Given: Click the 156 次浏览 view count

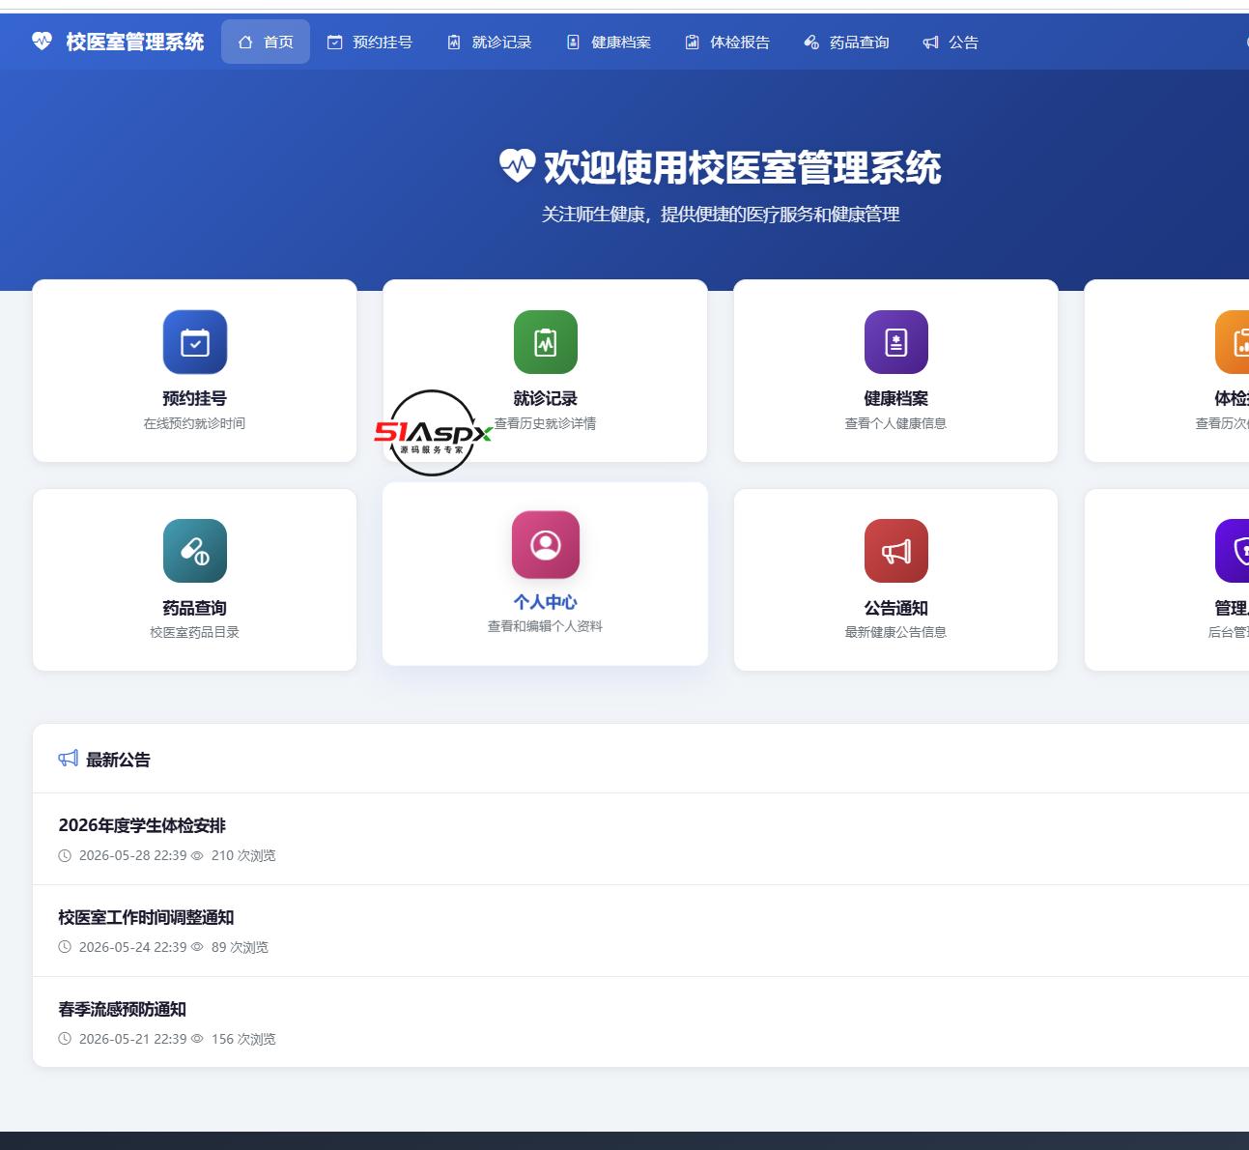Looking at the screenshot, I should pyautogui.click(x=243, y=1039).
